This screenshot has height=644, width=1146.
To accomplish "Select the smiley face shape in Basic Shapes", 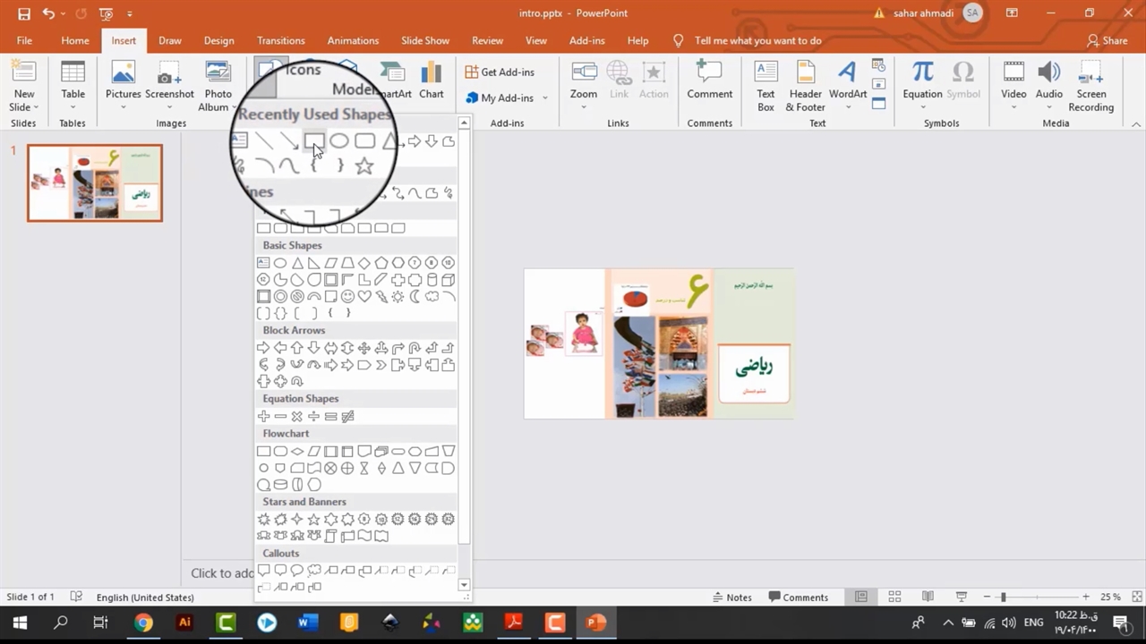I will (x=347, y=297).
